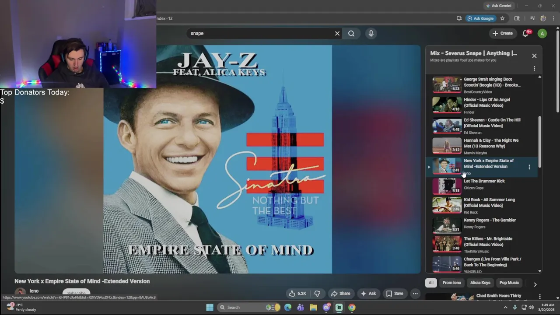Select the 'Pop Music' filter chip
Viewport: 560px width, 315px height.
[509, 283]
